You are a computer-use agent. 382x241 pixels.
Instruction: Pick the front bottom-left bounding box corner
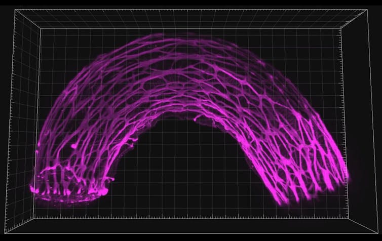(17, 233)
